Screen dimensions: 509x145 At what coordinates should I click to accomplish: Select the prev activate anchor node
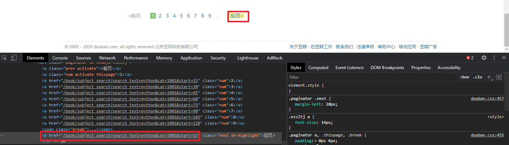coord(82,68)
